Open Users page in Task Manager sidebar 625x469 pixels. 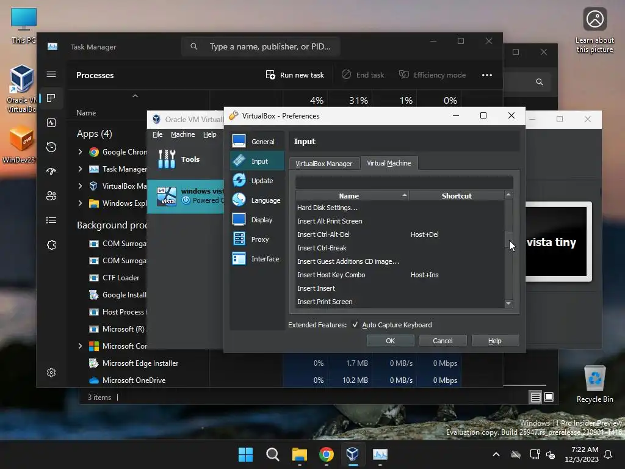51,196
